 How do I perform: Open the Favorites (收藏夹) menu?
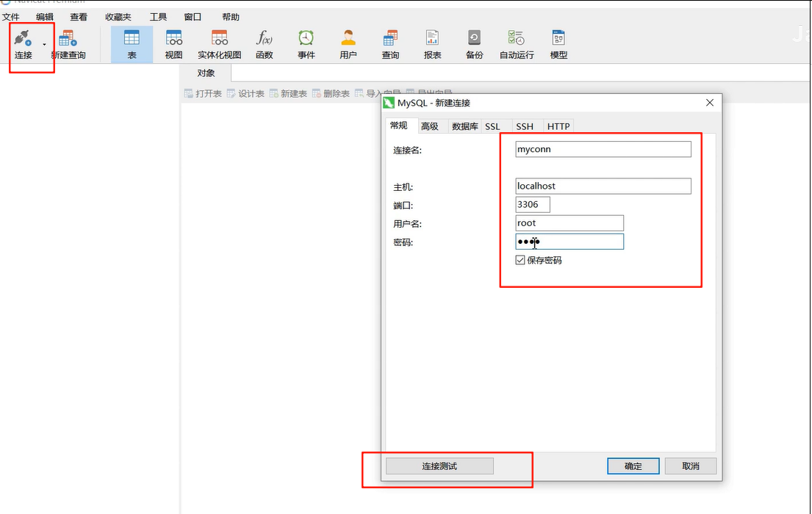point(118,17)
